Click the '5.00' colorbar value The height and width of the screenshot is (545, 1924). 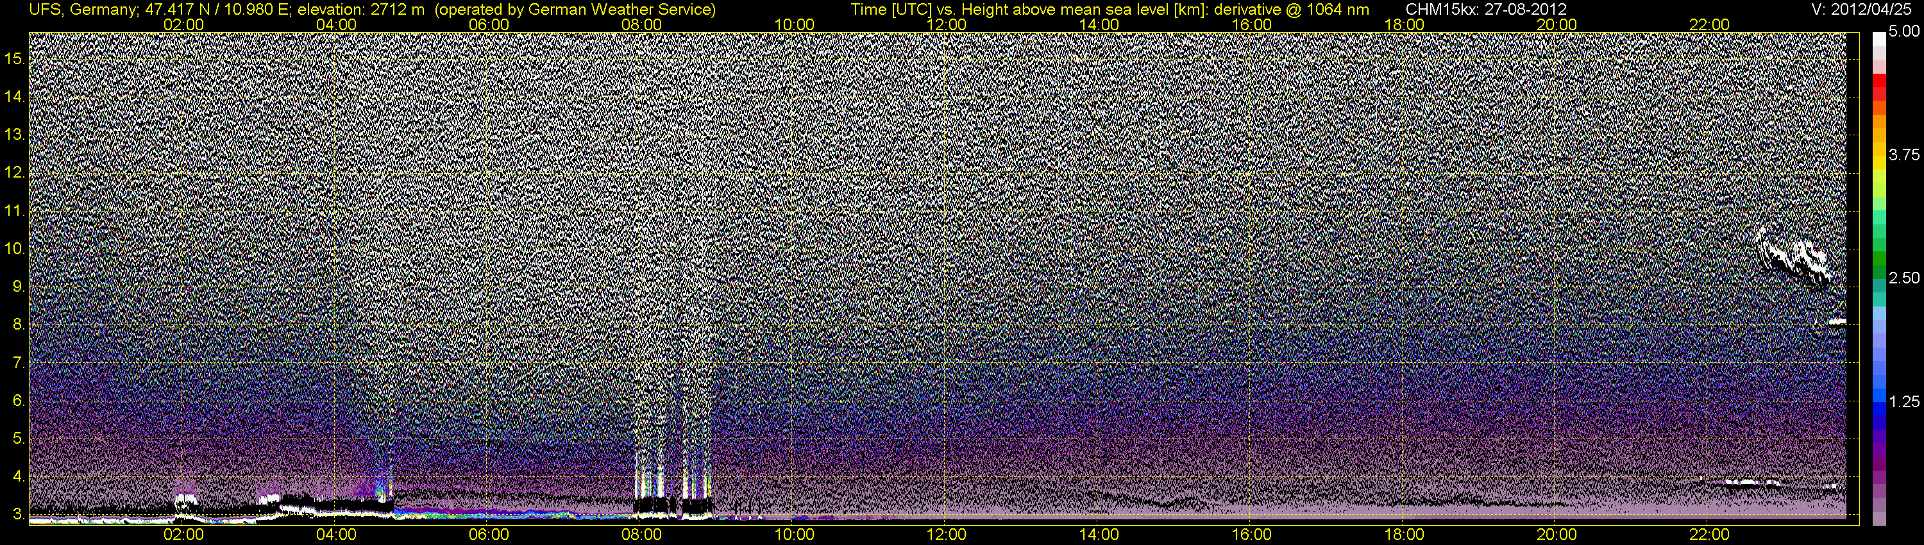tap(1905, 32)
